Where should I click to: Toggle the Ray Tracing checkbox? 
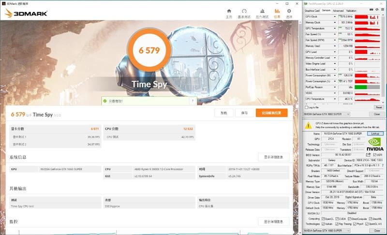click(337, 224)
